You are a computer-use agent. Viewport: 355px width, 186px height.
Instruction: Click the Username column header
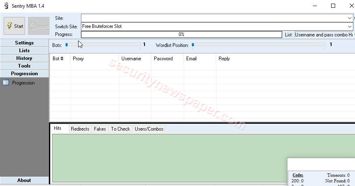tap(135, 59)
